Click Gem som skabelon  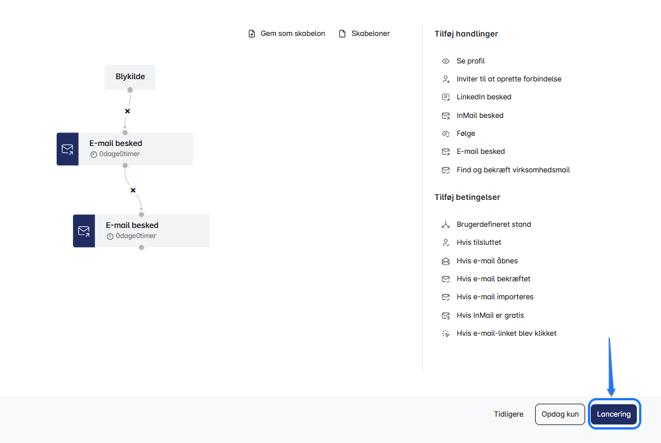(292, 34)
